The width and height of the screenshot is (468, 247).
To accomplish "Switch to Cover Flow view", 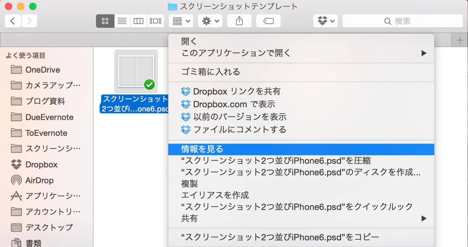I will click(155, 21).
